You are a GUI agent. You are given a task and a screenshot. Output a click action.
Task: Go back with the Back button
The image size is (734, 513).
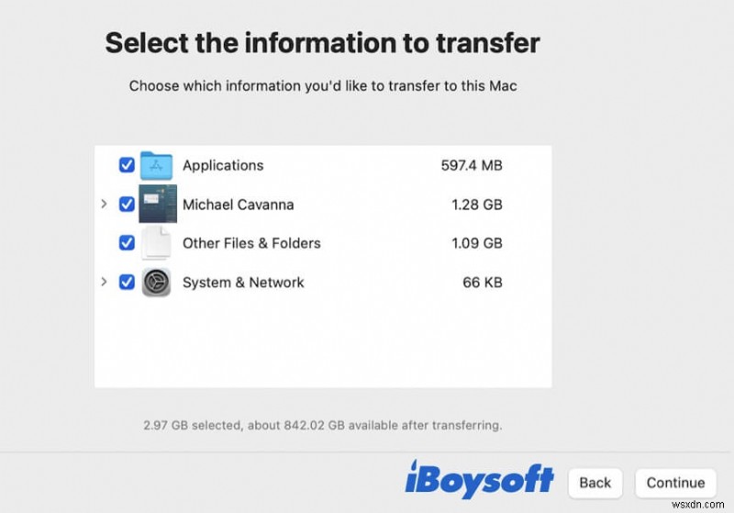[x=595, y=483]
